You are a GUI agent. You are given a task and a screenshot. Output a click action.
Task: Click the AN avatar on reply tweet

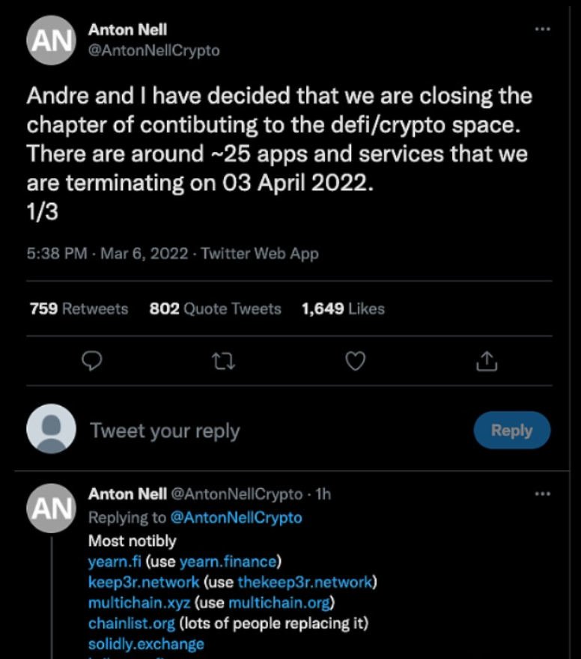[50, 507]
